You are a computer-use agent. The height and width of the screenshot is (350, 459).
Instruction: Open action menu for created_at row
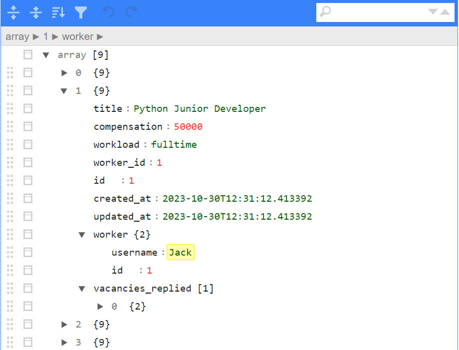pyautogui.click(x=28, y=199)
